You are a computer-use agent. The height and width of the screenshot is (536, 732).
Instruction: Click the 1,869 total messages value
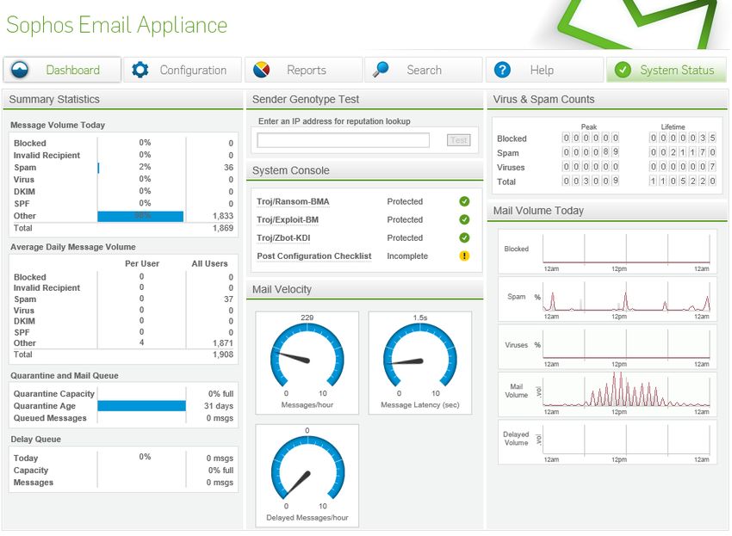[223, 228]
